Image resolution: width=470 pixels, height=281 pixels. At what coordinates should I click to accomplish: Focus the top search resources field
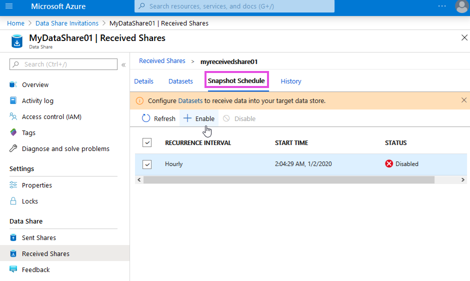point(234,6)
